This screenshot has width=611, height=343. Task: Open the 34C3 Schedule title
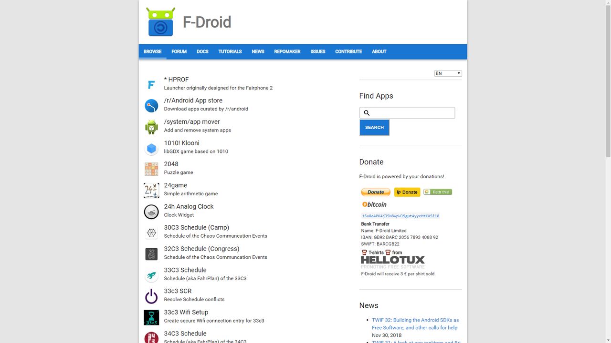pos(185,333)
